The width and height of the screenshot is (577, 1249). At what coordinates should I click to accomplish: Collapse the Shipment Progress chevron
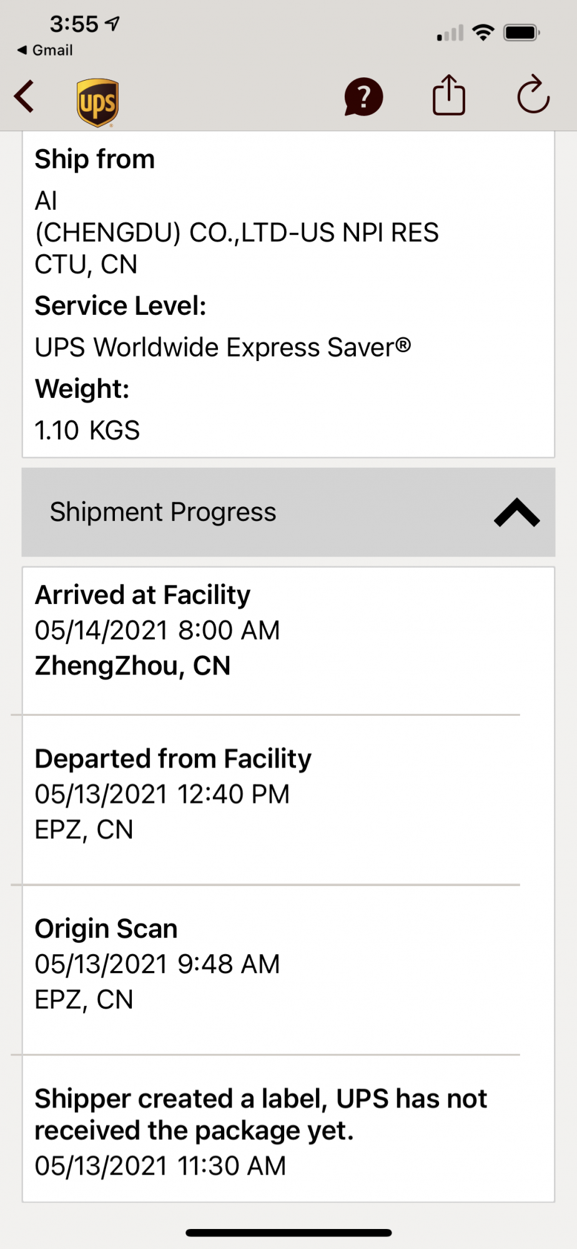pos(516,513)
